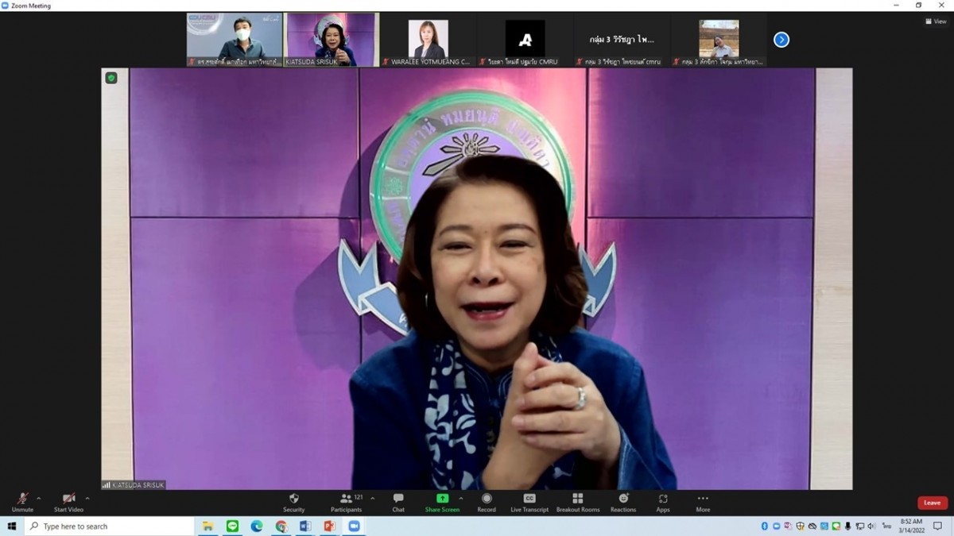Image resolution: width=954 pixels, height=536 pixels.
Task: Open the More options menu
Action: click(x=703, y=503)
